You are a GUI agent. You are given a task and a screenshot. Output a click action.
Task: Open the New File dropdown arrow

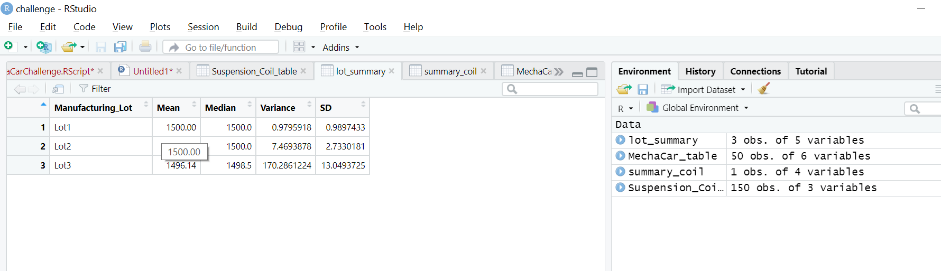click(25, 47)
